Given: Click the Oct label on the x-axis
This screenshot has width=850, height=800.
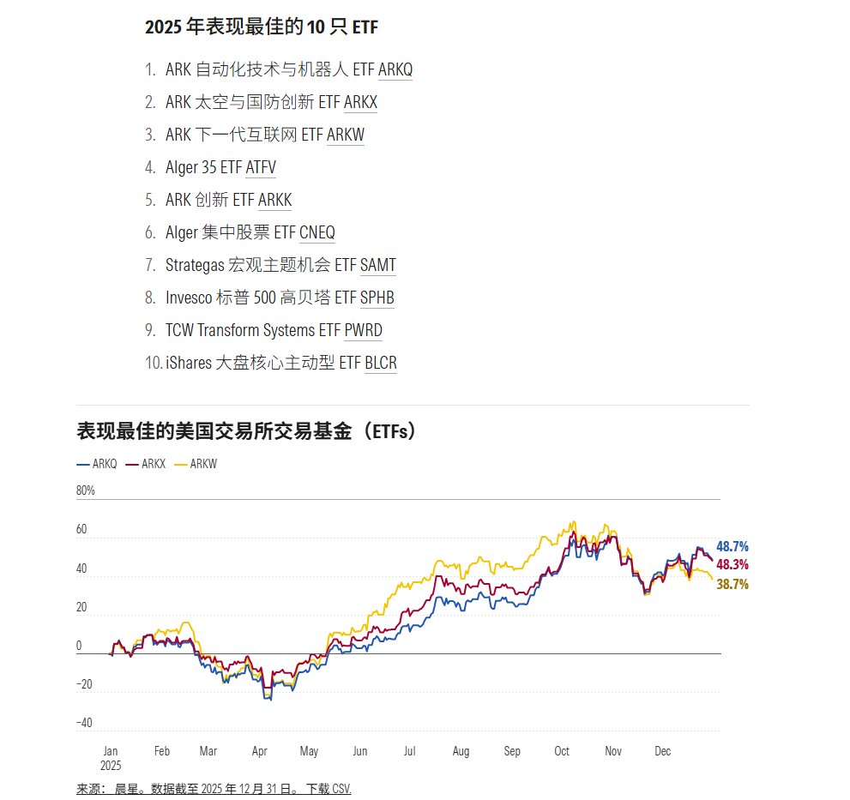Looking at the screenshot, I should pos(562,751).
